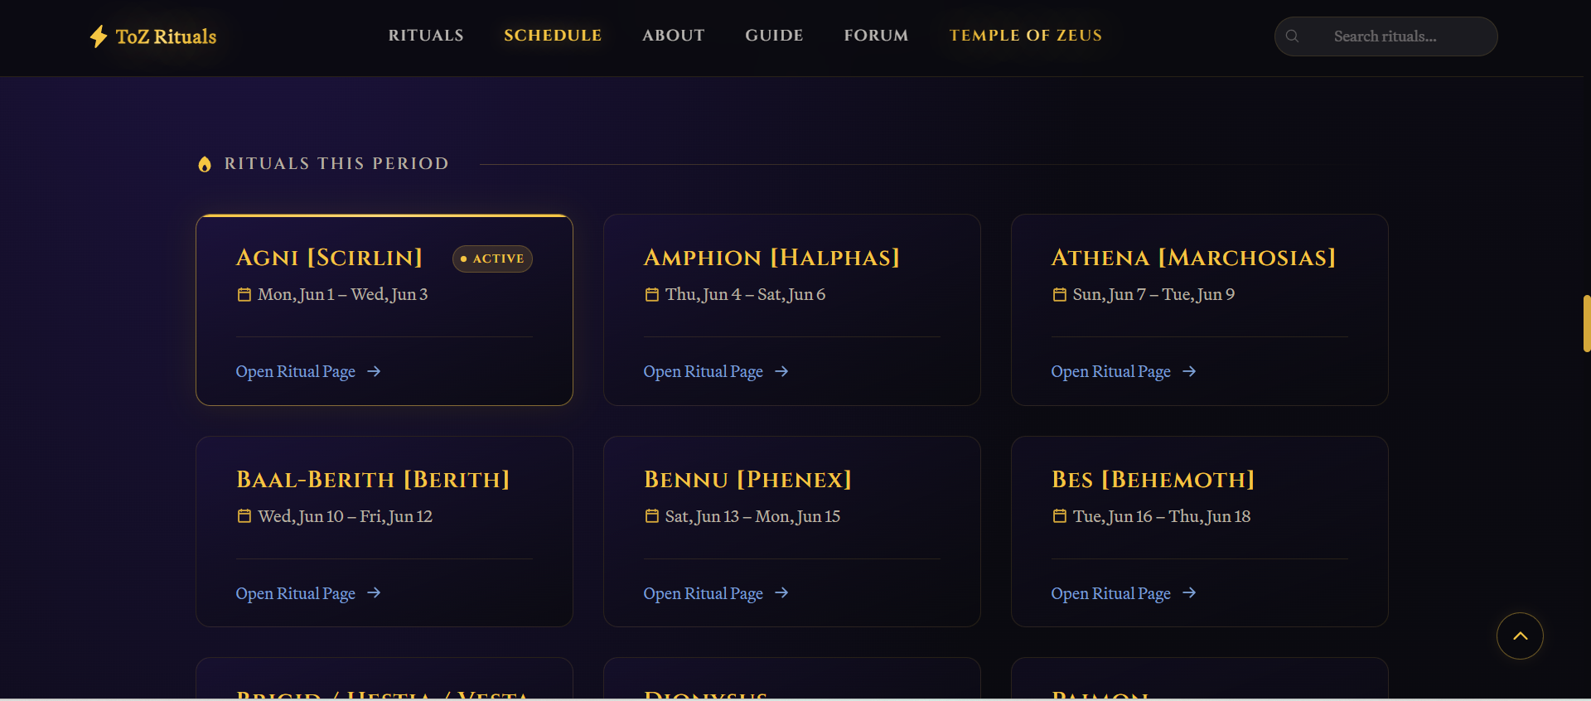Click the Search rituals input field
The image size is (1591, 701).
(x=1385, y=36)
